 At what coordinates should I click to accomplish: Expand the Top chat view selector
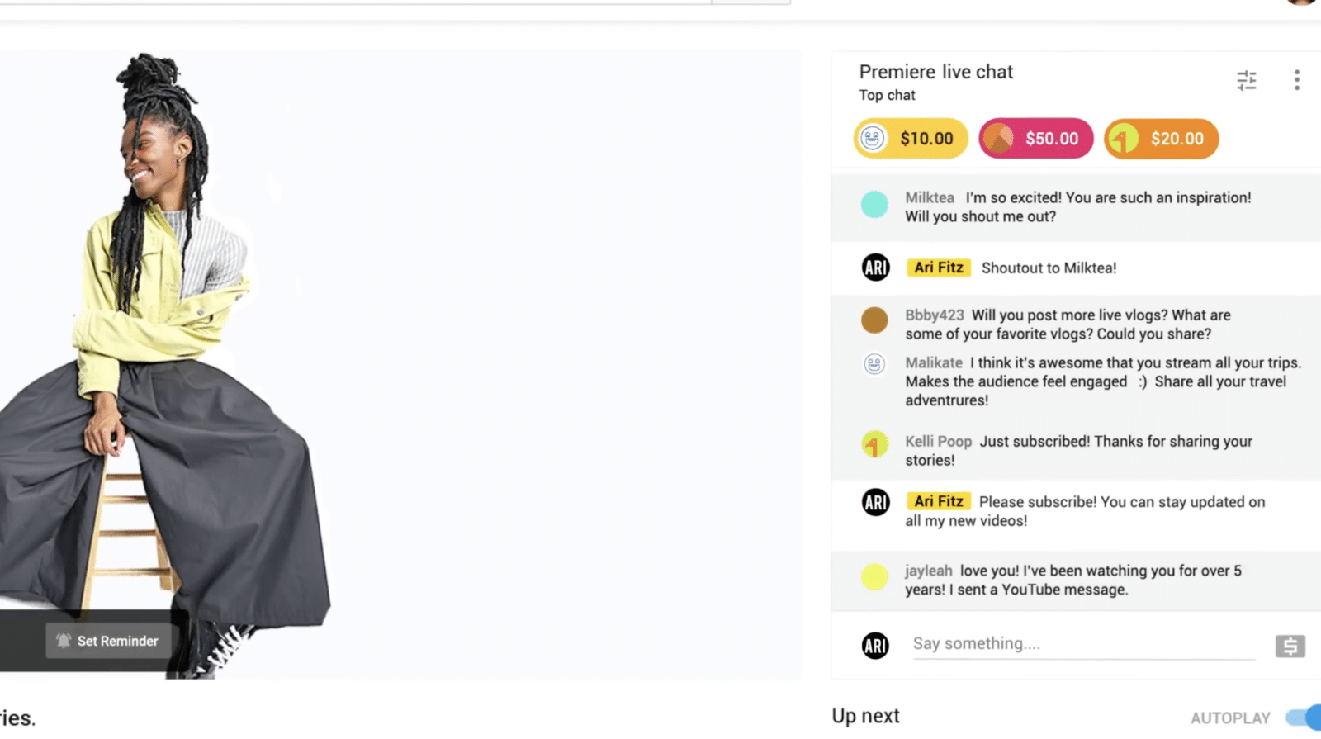887,95
